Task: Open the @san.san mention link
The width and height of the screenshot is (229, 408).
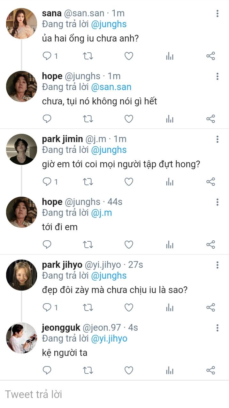Action: click(111, 87)
